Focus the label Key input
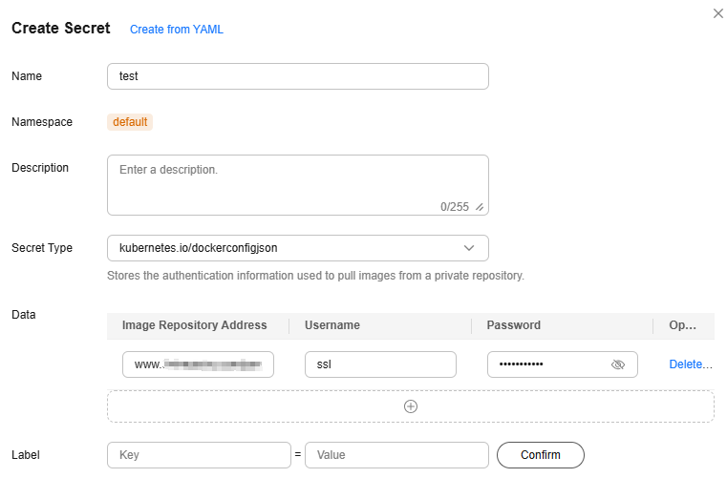This screenshot has width=727, height=478. (199, 455)
